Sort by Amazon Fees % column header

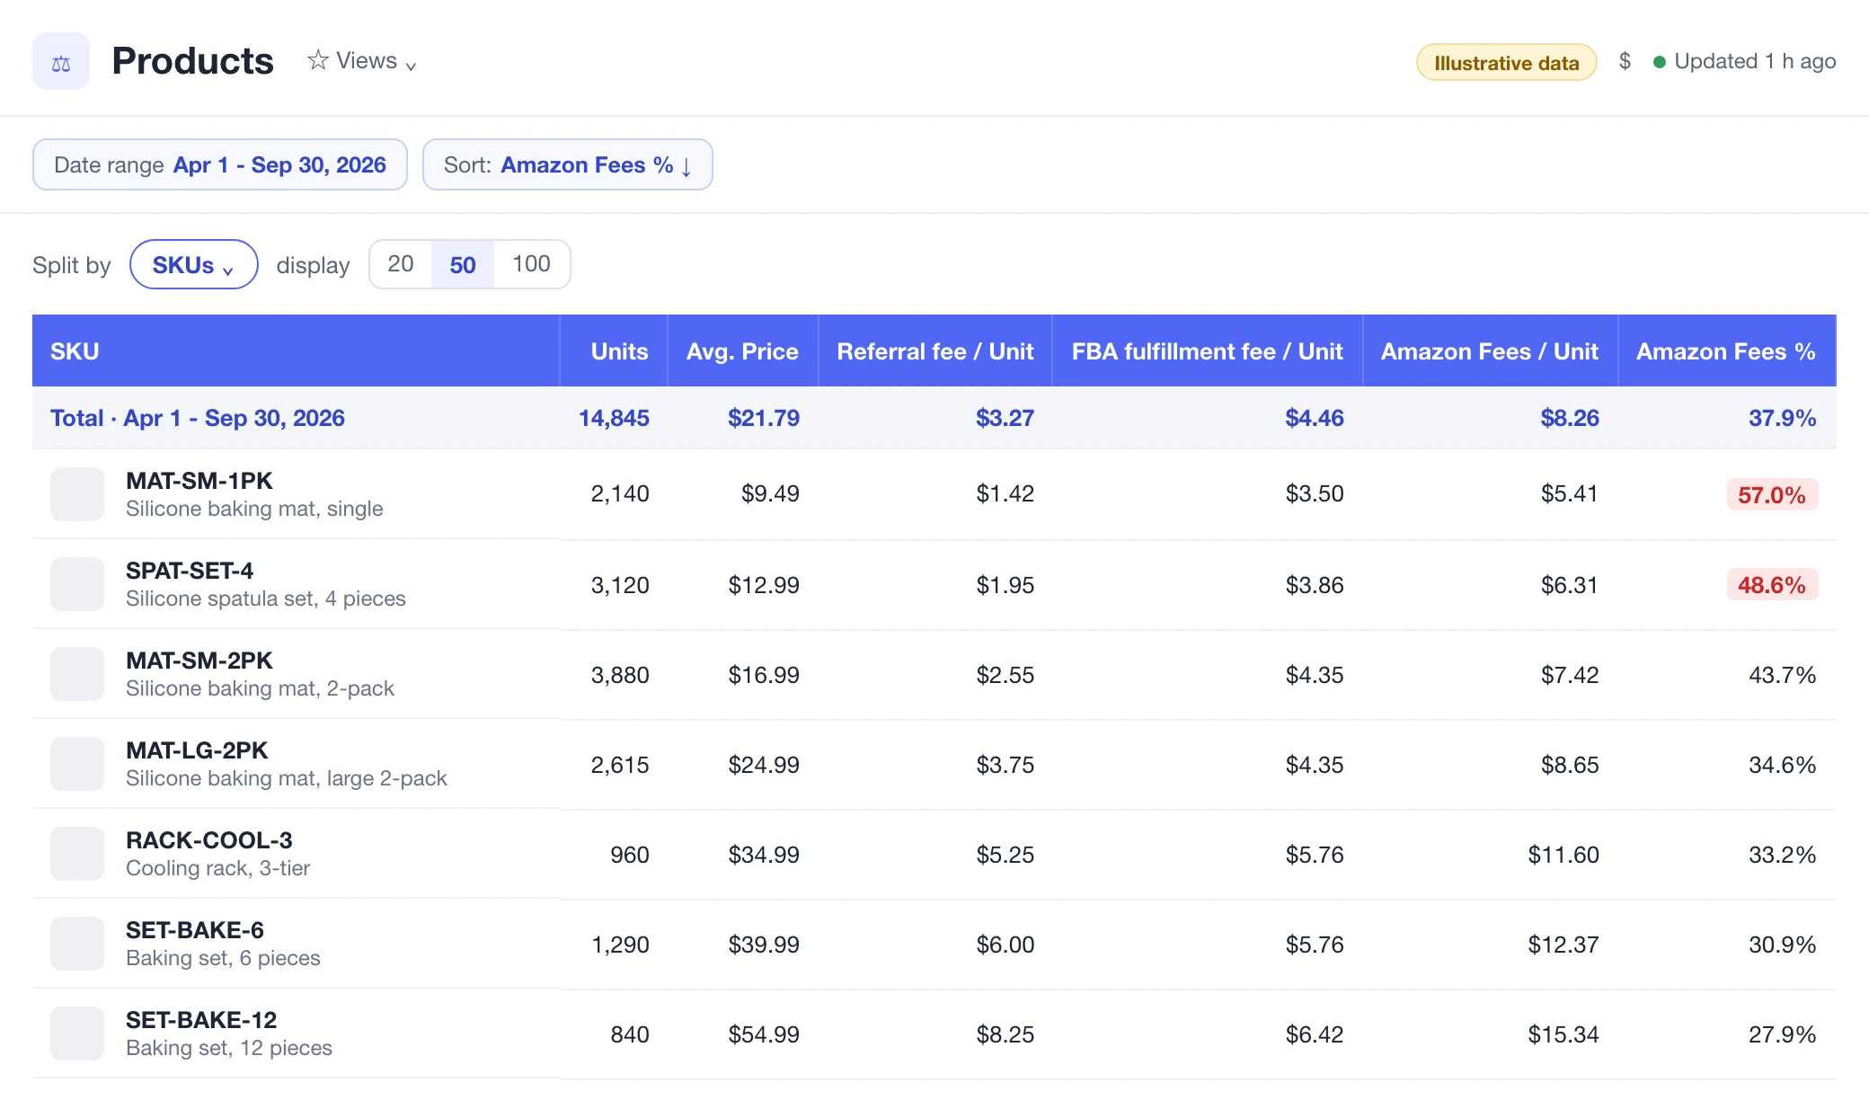[1726, 351]
